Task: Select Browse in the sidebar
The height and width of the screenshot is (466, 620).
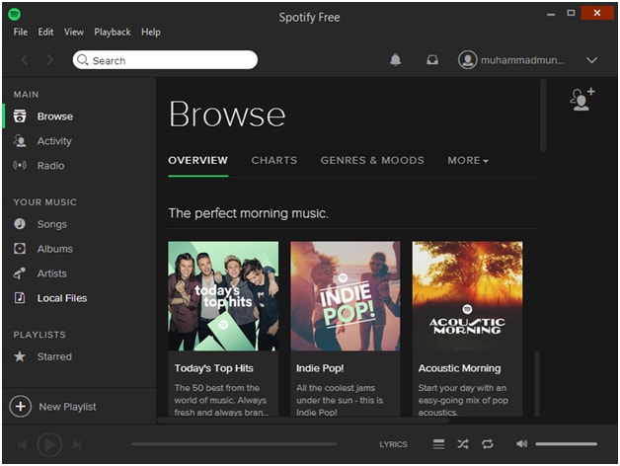Action: click(x=55, y=116)
